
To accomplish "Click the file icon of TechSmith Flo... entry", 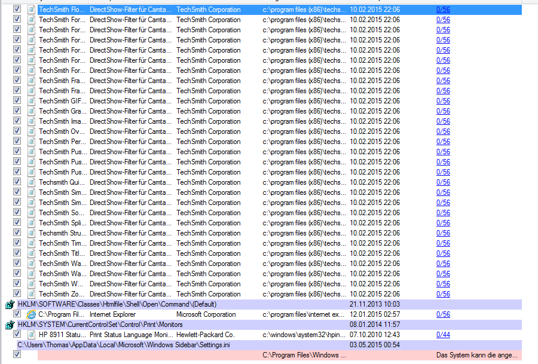I will coord(31,10).
